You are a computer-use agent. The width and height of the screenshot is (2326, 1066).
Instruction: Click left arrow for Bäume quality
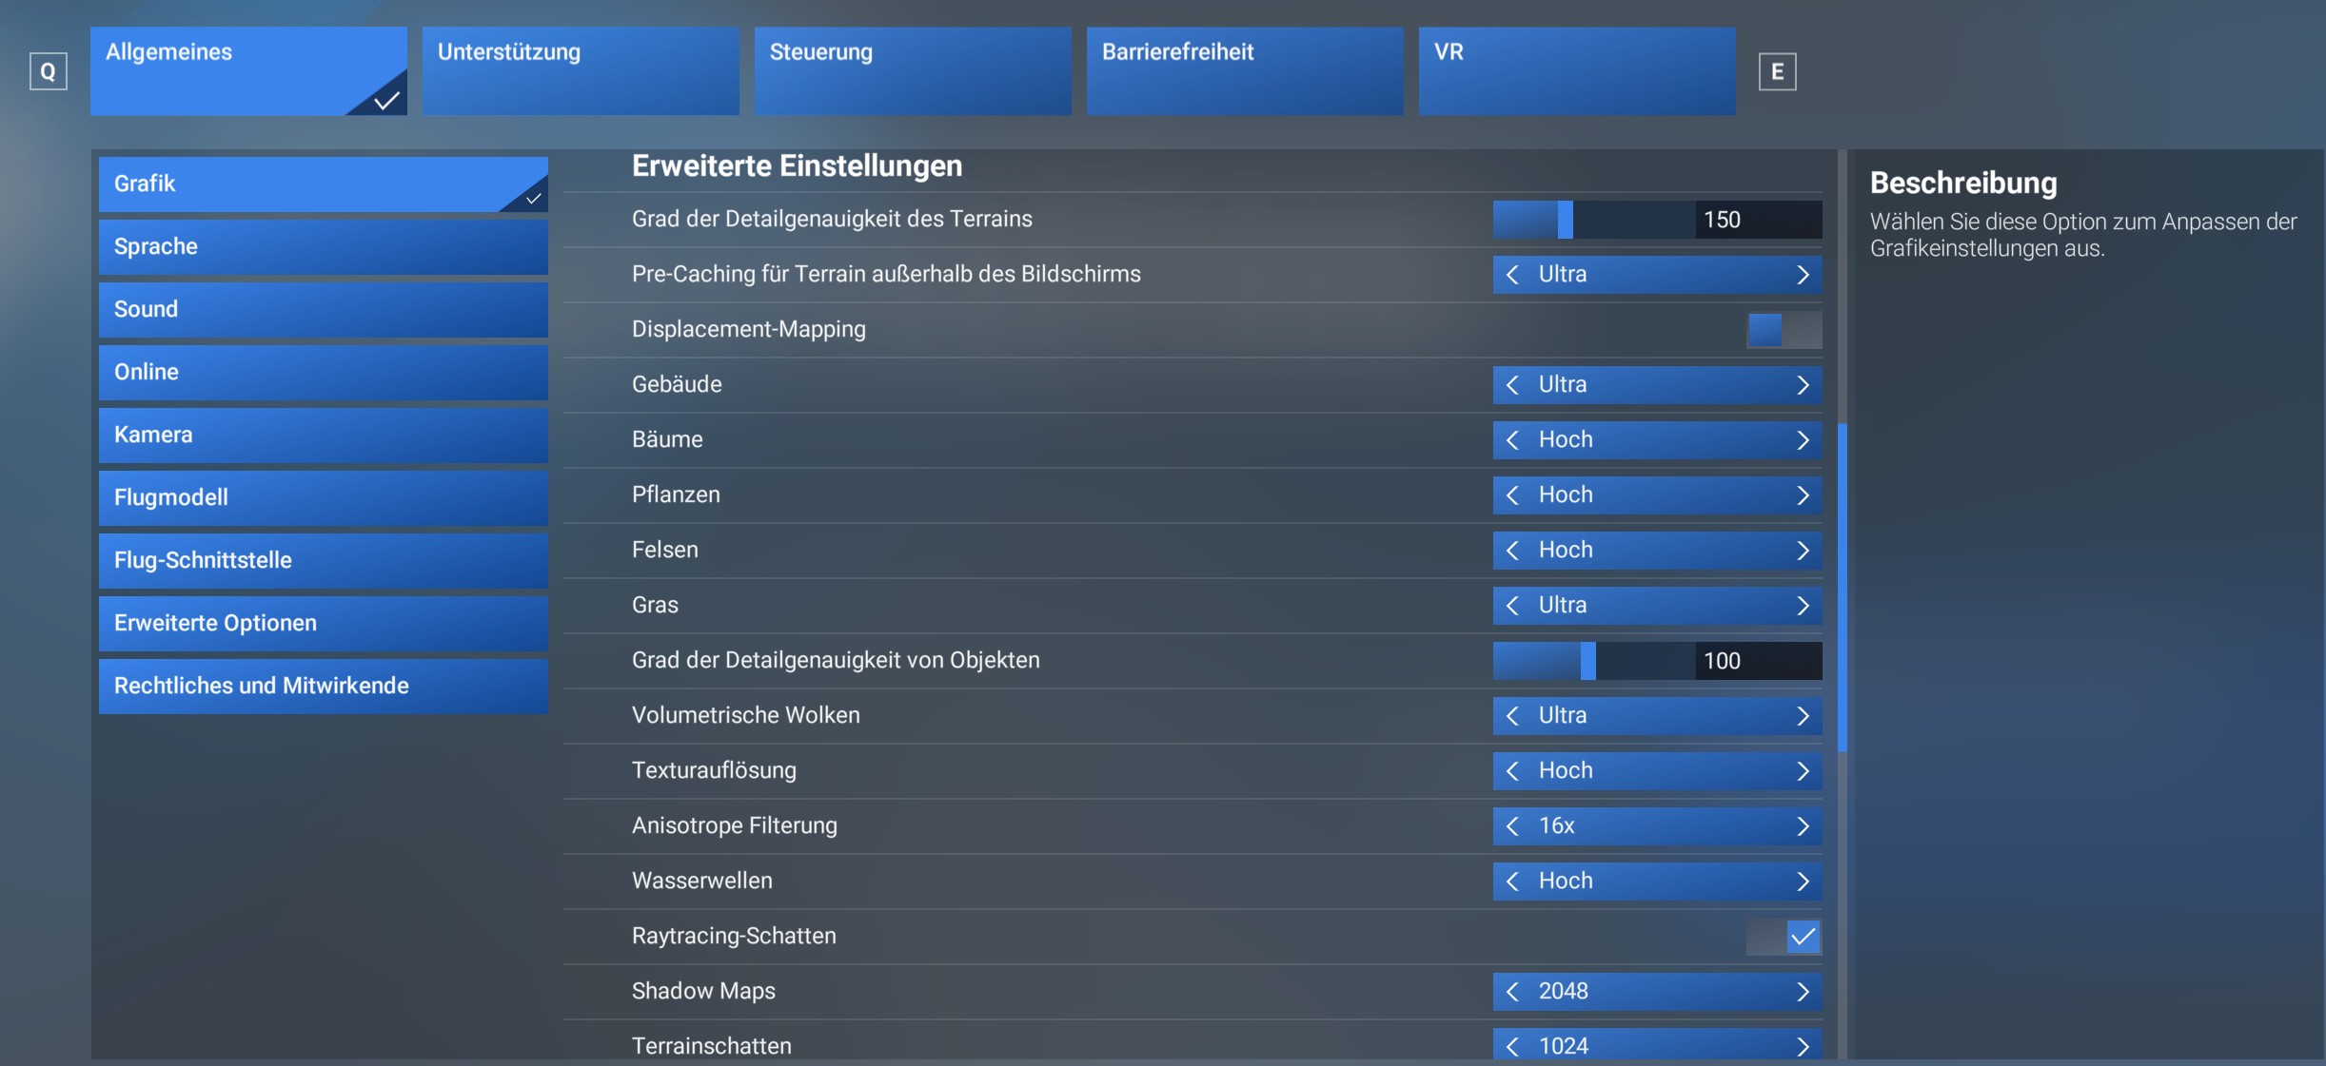click(x=1512, y=440)
